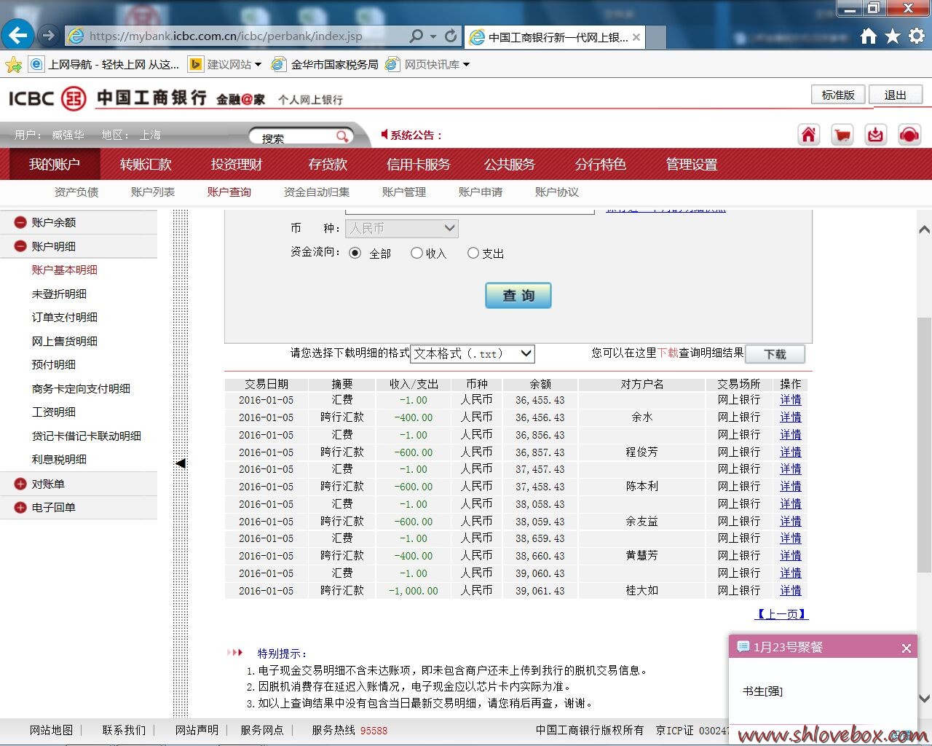The width and height of the screenshot is (932, 746).
Task: Click the 下载 download button
Action: [x=775, y=354]
